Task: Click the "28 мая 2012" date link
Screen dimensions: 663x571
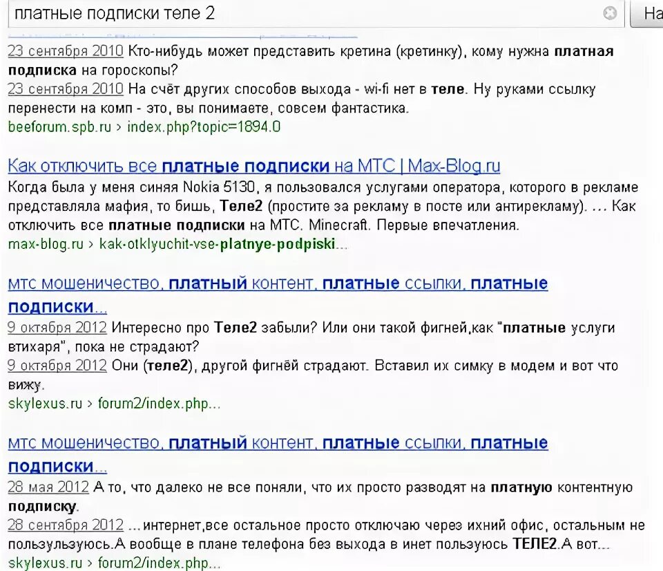Action: point(47,487)
